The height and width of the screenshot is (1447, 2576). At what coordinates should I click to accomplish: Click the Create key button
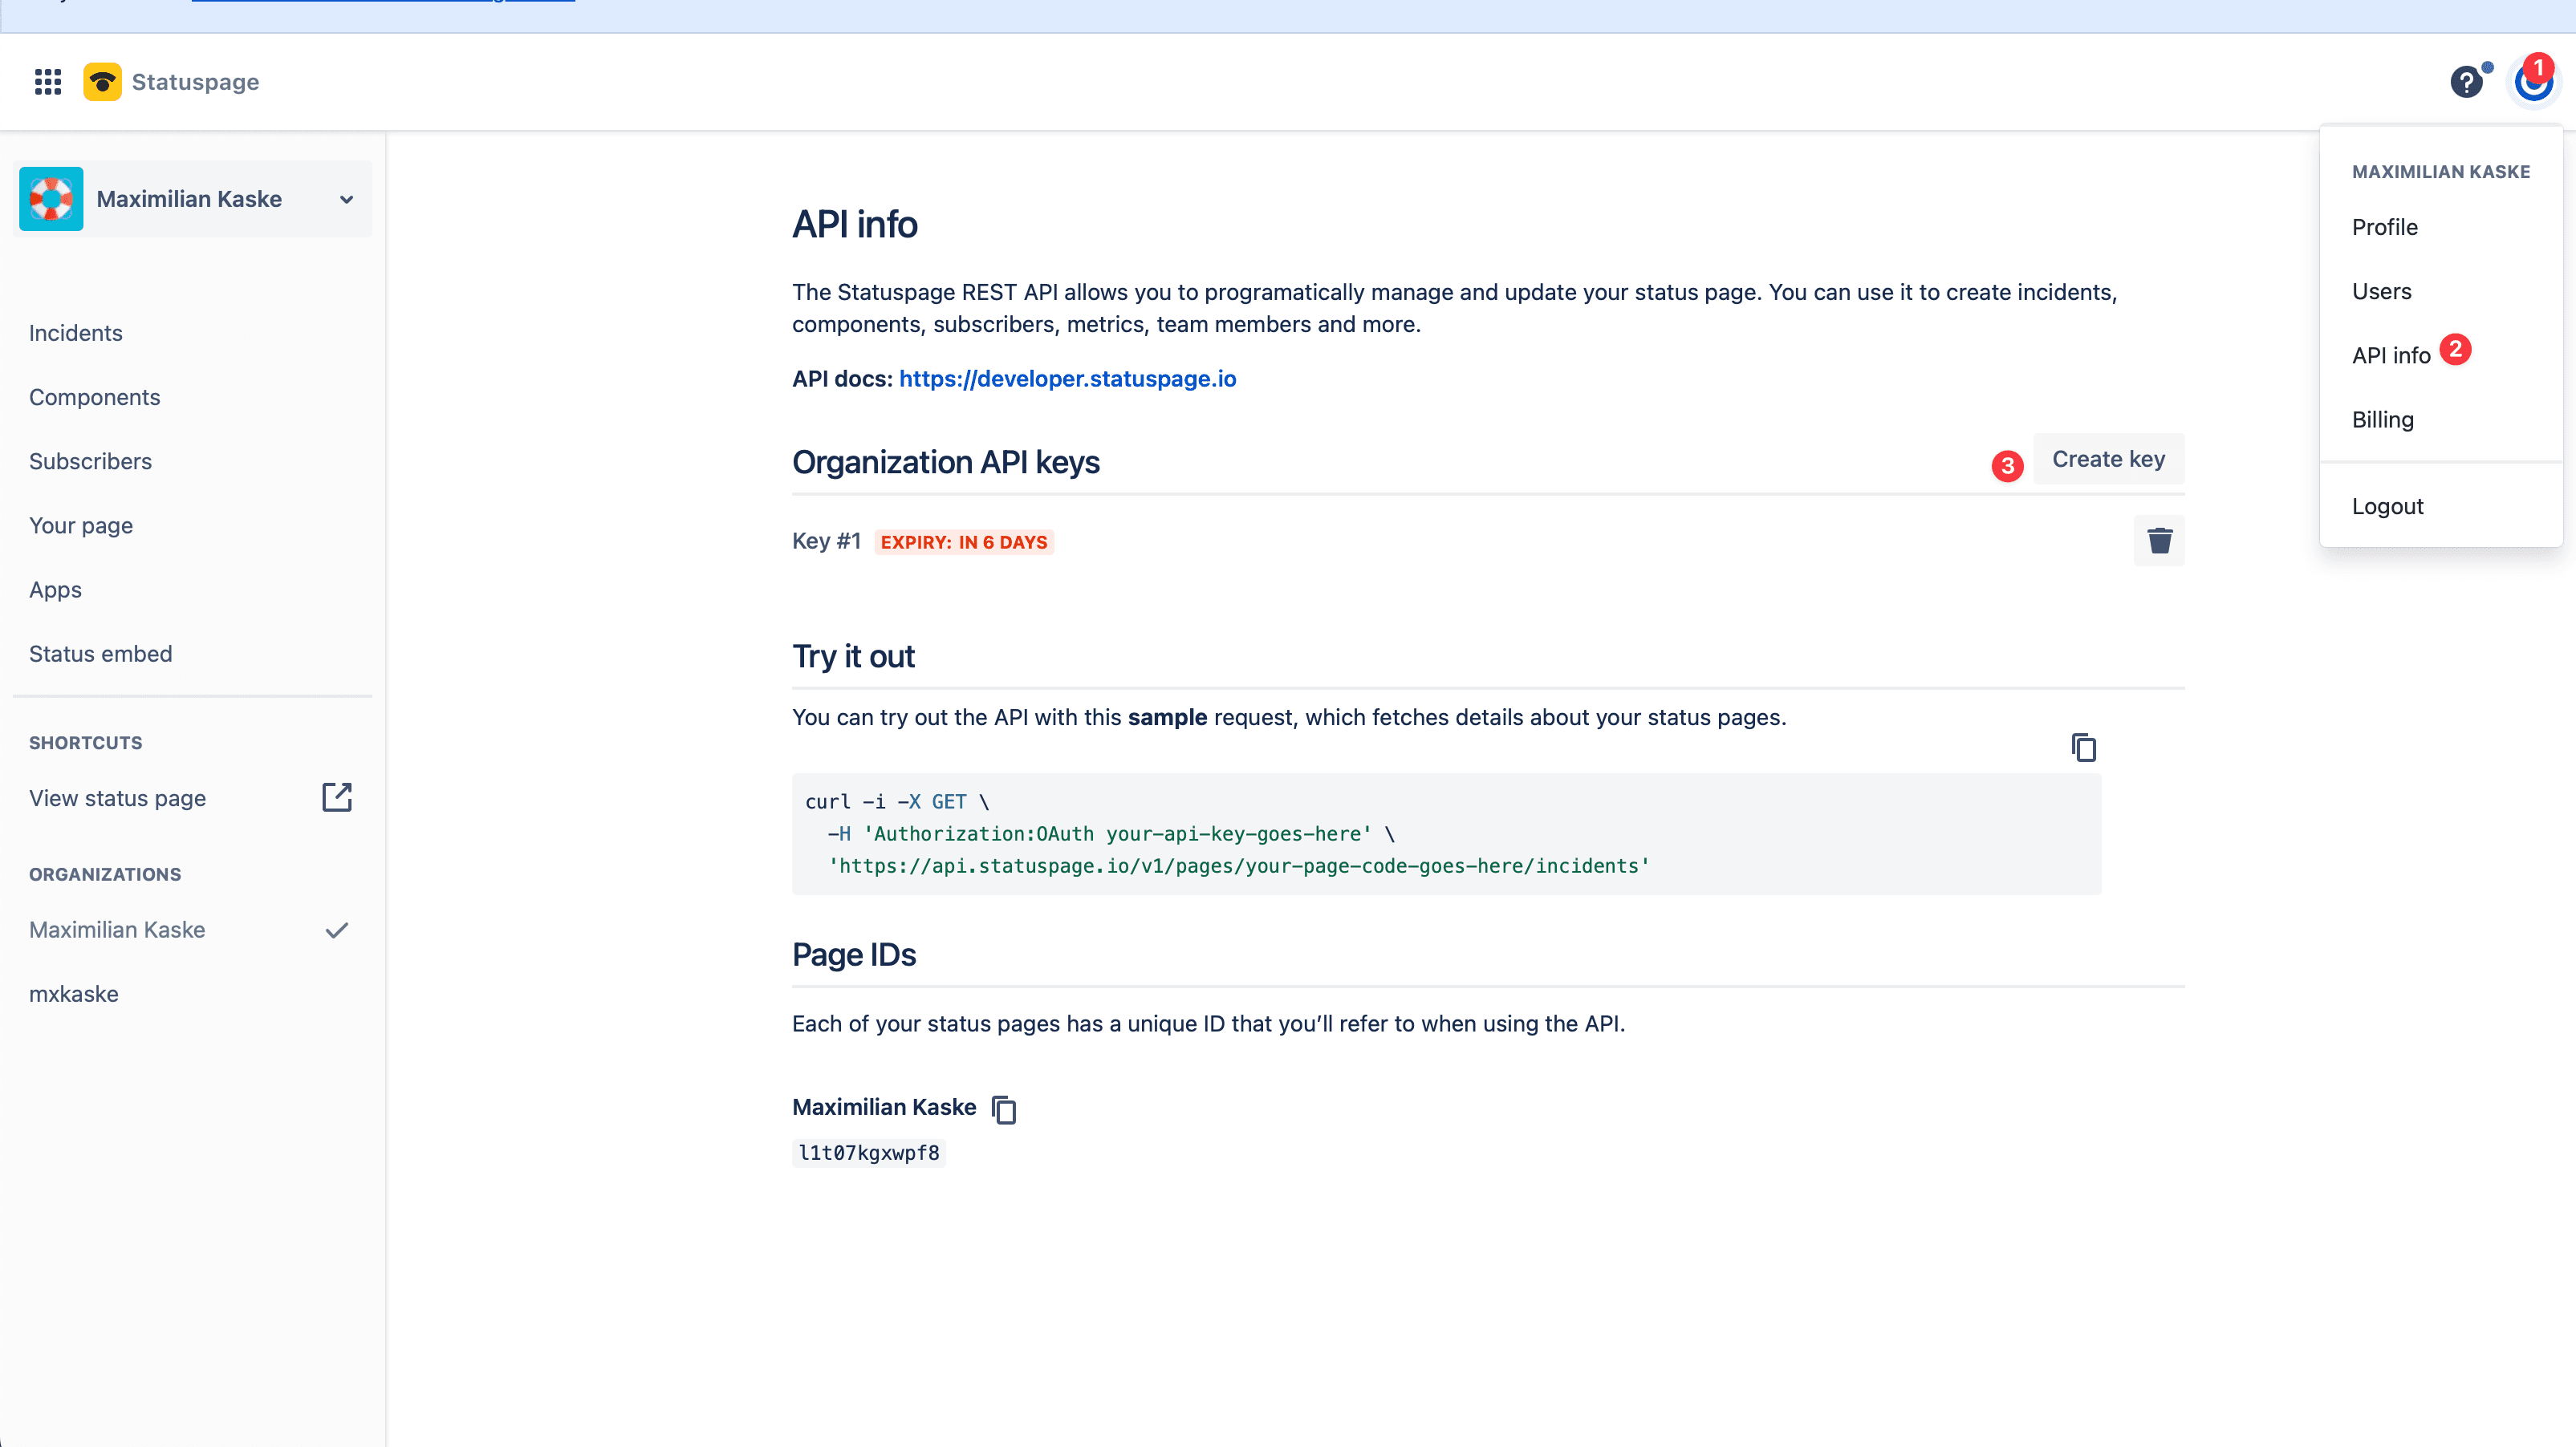(x=2108, y=459)
